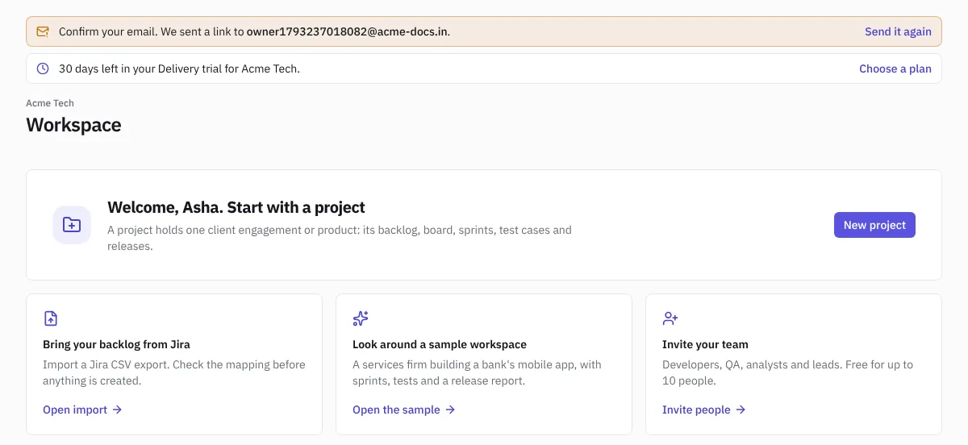
Task: Click the 'A project holds one client engagement' description
Action: pos(340,238)
